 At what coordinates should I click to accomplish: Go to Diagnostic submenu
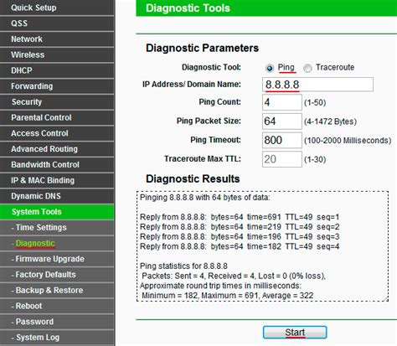coord(57,243)
